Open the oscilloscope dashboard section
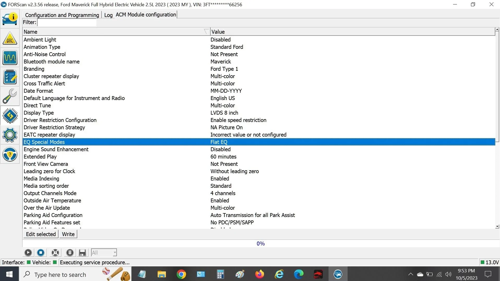Viewport: 500px width, 281px height. (10, 57)
